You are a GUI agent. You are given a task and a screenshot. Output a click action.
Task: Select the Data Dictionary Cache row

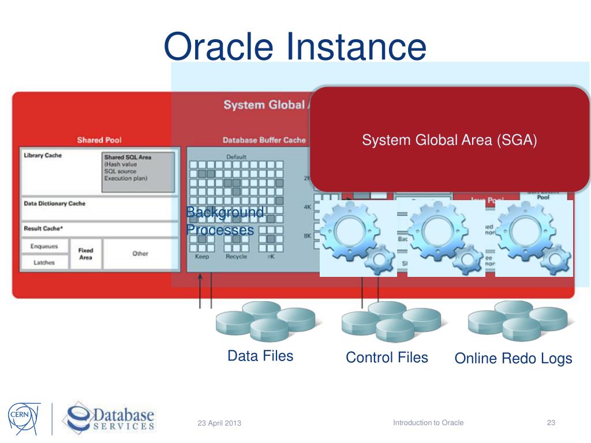pyautogui.click(x=99, y=208)
